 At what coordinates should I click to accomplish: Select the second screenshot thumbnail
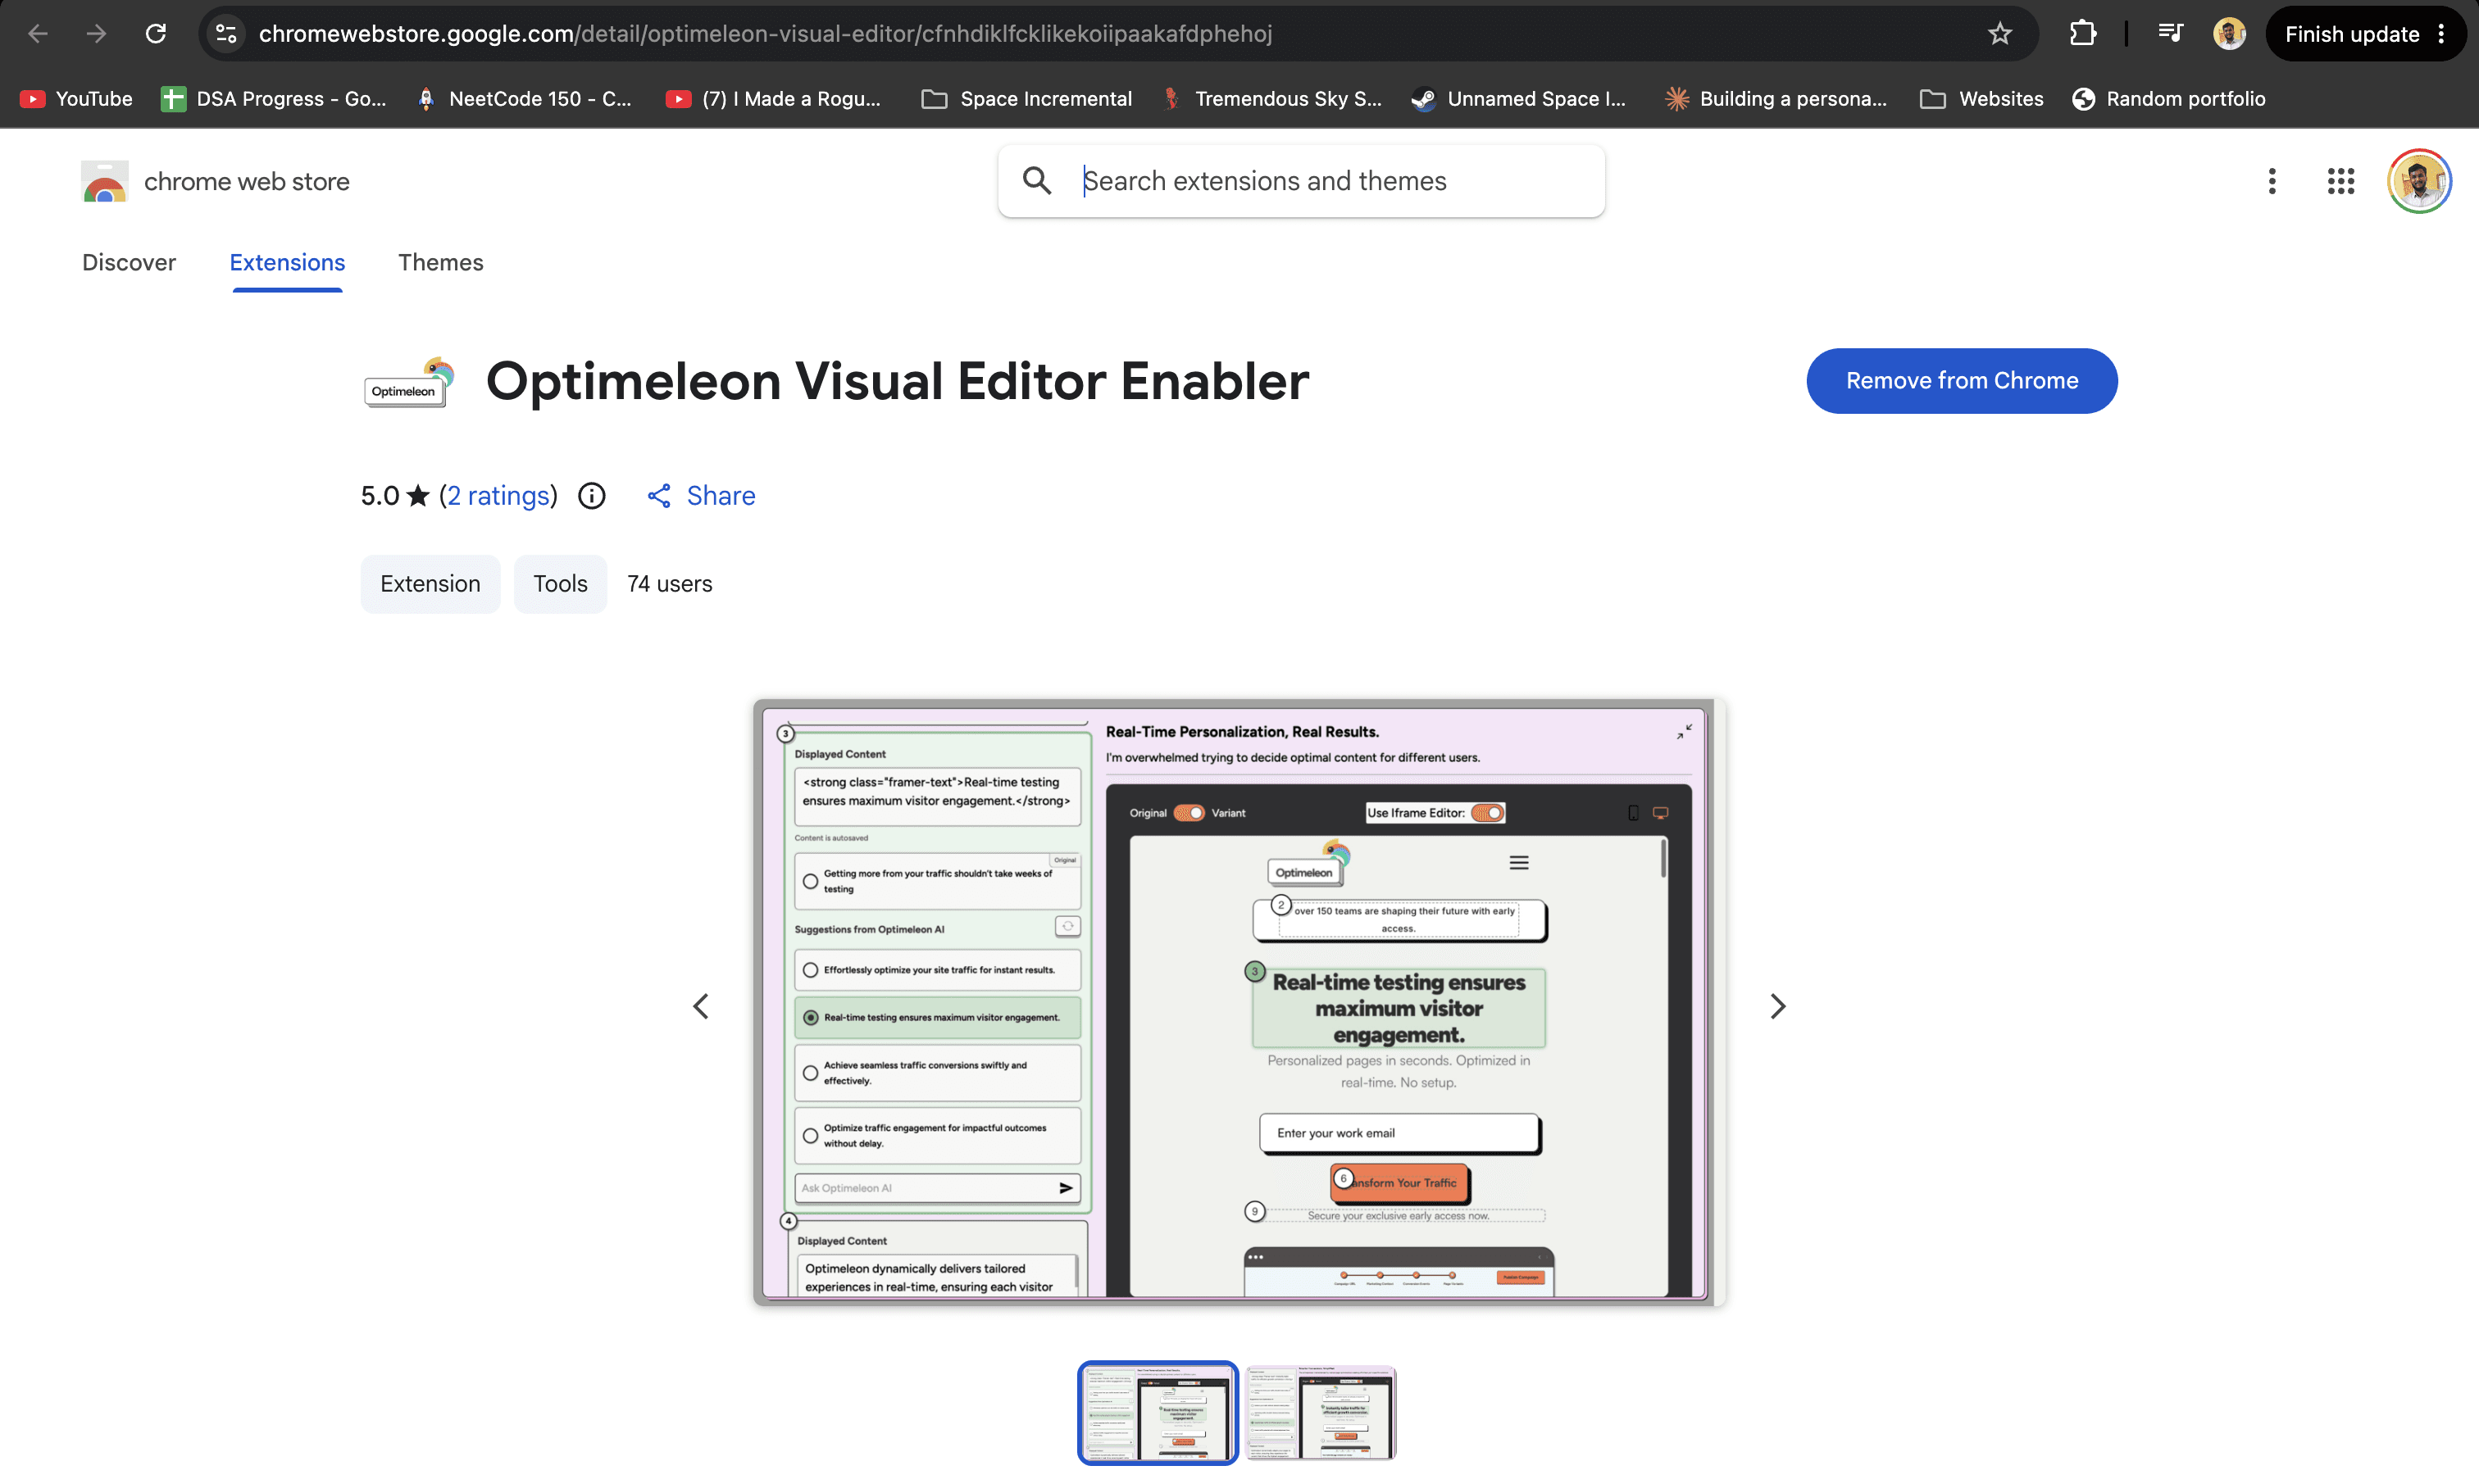pyautogui.click(x=1321, y=1412)
